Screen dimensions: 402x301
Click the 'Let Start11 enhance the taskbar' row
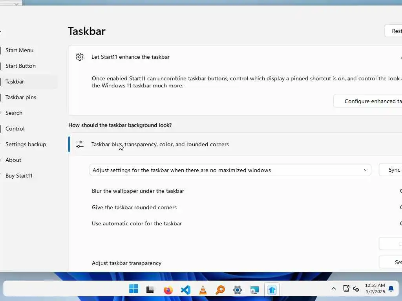tap(235, 57)
